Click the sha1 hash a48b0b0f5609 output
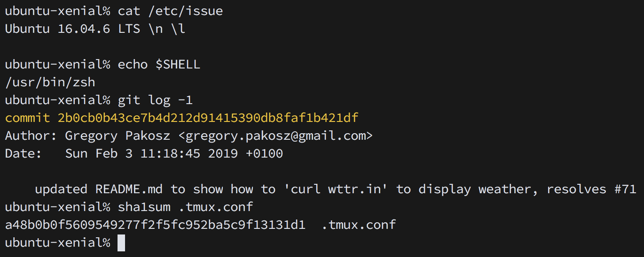The image size is (644, 257). (155, 225)
